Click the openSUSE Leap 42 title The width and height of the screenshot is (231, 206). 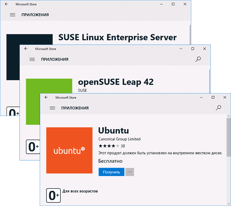(x=116, y=82)
